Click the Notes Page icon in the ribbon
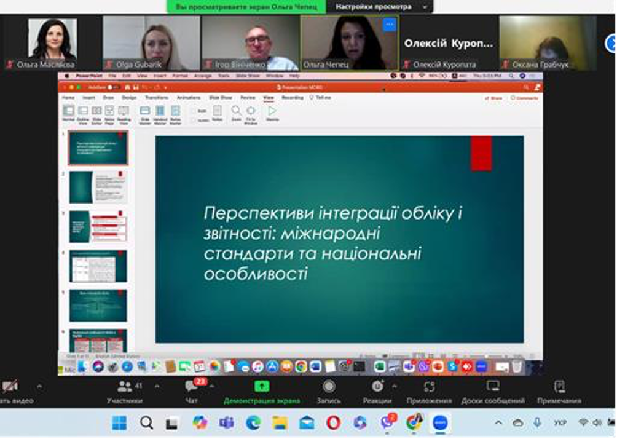617x439 pixels. coord(109,115)
